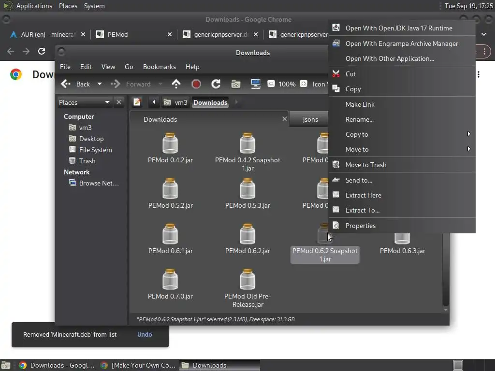The height and width of the screenshot is (371, 495).
Task: Open the Places side pane dropdown
Action: click(84, 102)
